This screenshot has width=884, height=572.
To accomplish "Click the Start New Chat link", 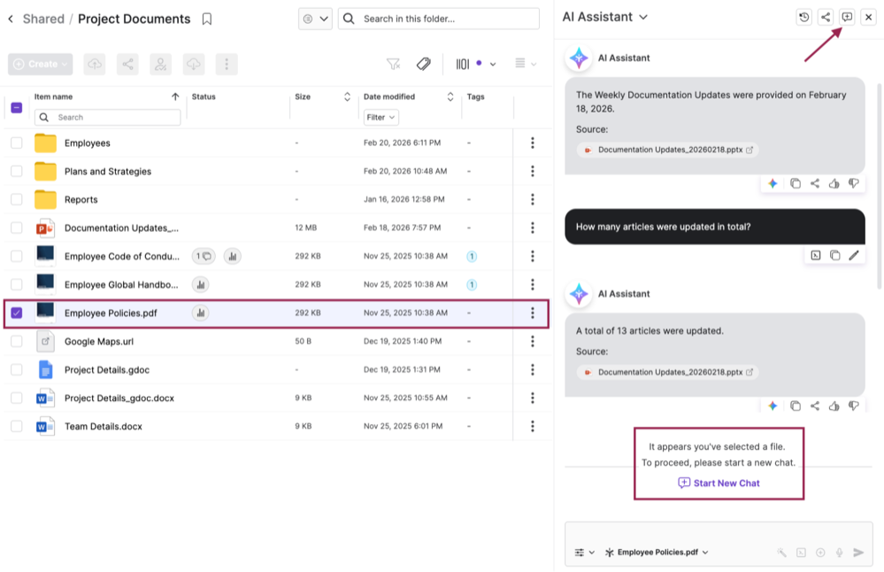I will [x=719, y=483].
